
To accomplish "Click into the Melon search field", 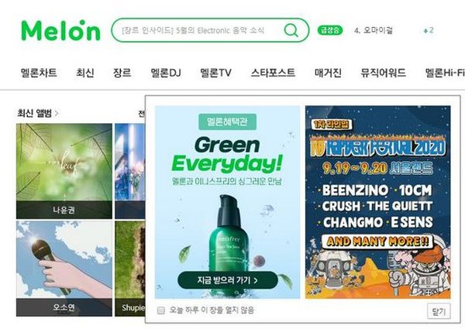I will (x=196, y=30).
